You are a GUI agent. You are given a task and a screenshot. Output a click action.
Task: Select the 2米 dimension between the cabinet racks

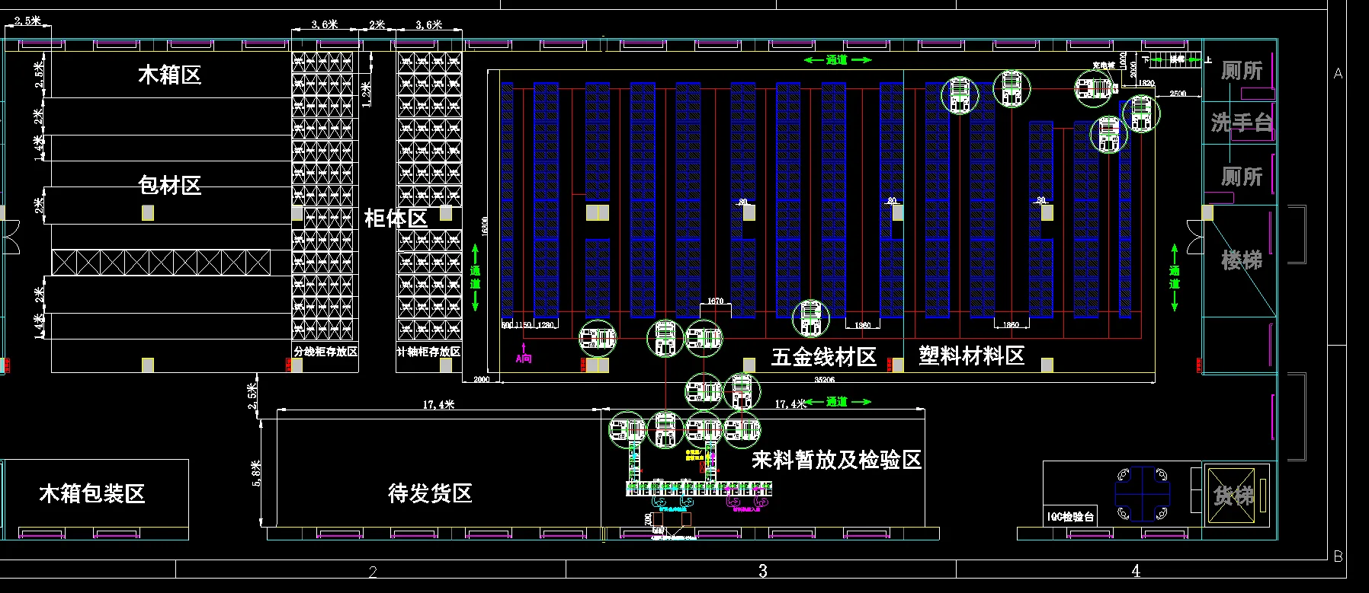[377, 24]
